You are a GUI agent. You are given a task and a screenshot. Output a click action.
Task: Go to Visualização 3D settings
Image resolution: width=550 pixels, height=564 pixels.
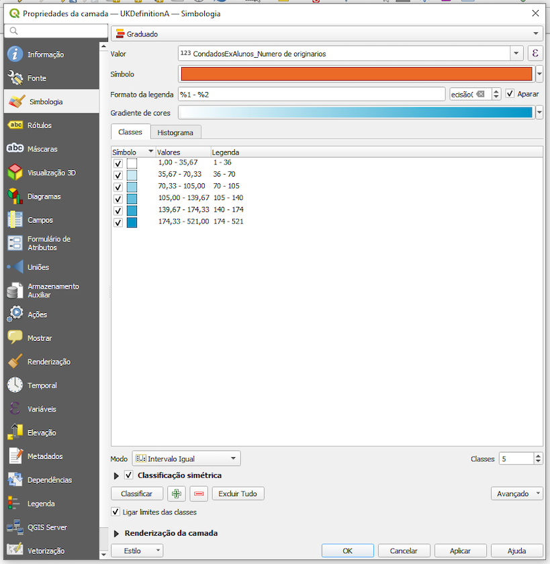coord(51,173)
